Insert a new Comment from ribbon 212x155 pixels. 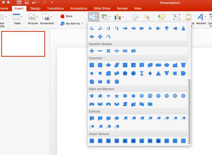[162, 17]
